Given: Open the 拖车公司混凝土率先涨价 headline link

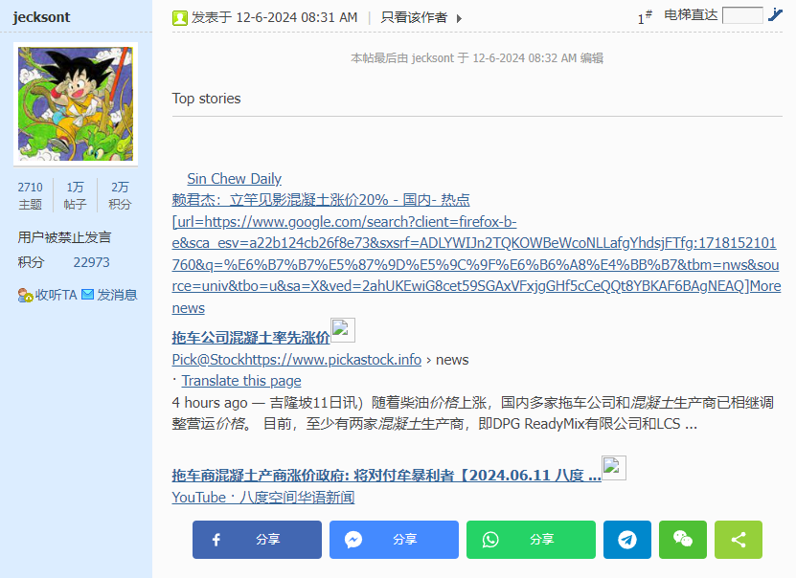Looking at the screenshot, I should click(251, 338).
